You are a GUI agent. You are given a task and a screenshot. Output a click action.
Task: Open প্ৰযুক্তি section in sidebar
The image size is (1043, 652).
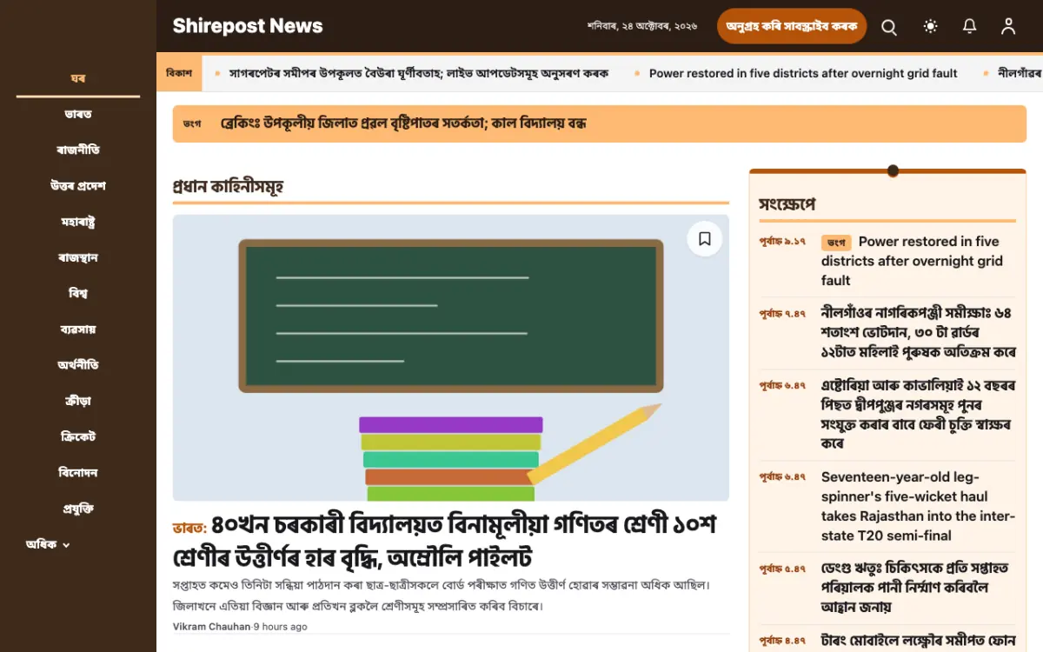click(78, 509)
